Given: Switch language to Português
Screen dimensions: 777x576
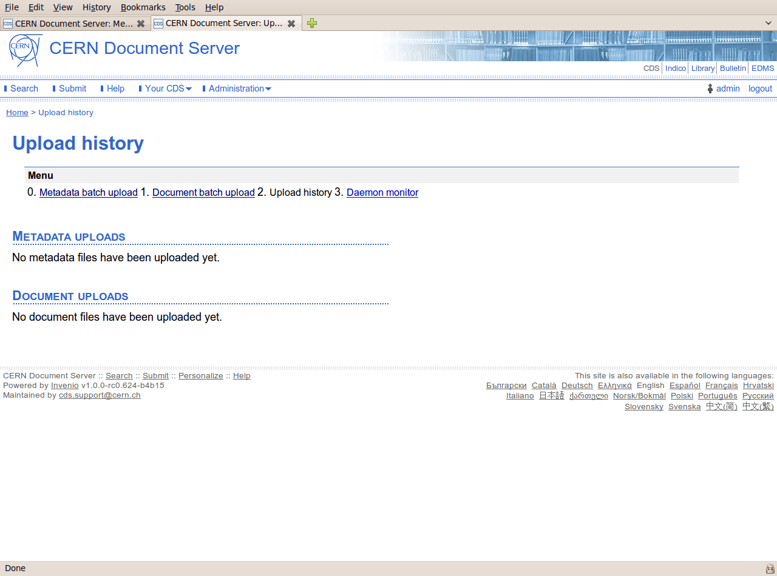Looking at the screenshot, I should 718,396.
